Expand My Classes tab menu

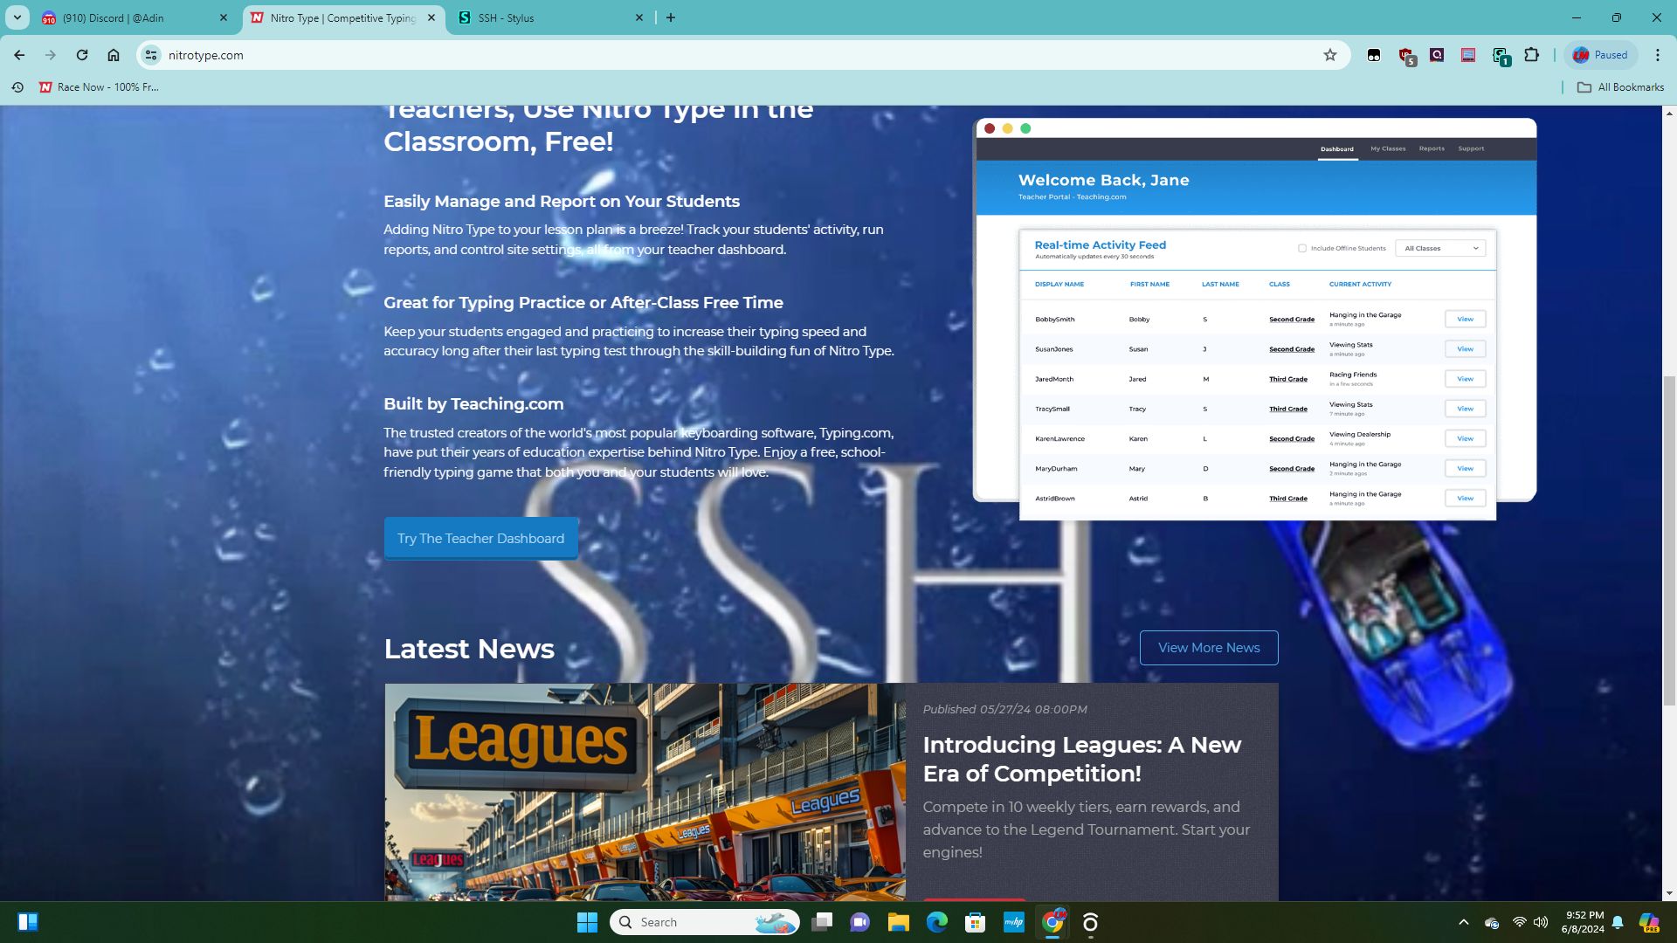click(x=1387, y=148)
